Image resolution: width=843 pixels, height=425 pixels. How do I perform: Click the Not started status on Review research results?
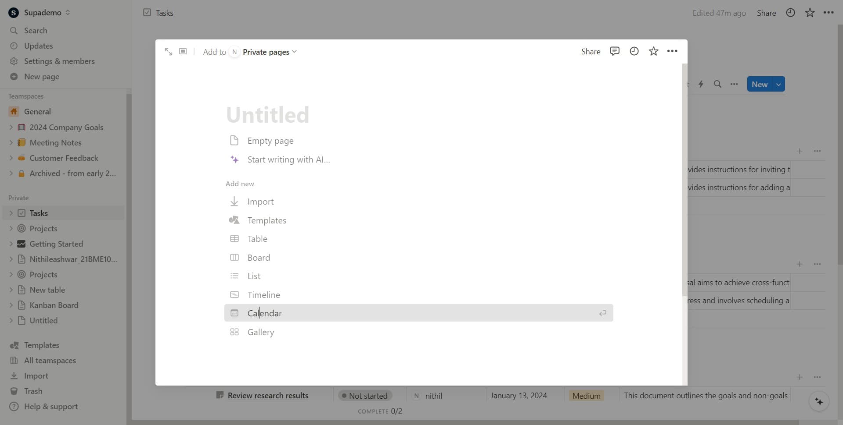[365, 395]
